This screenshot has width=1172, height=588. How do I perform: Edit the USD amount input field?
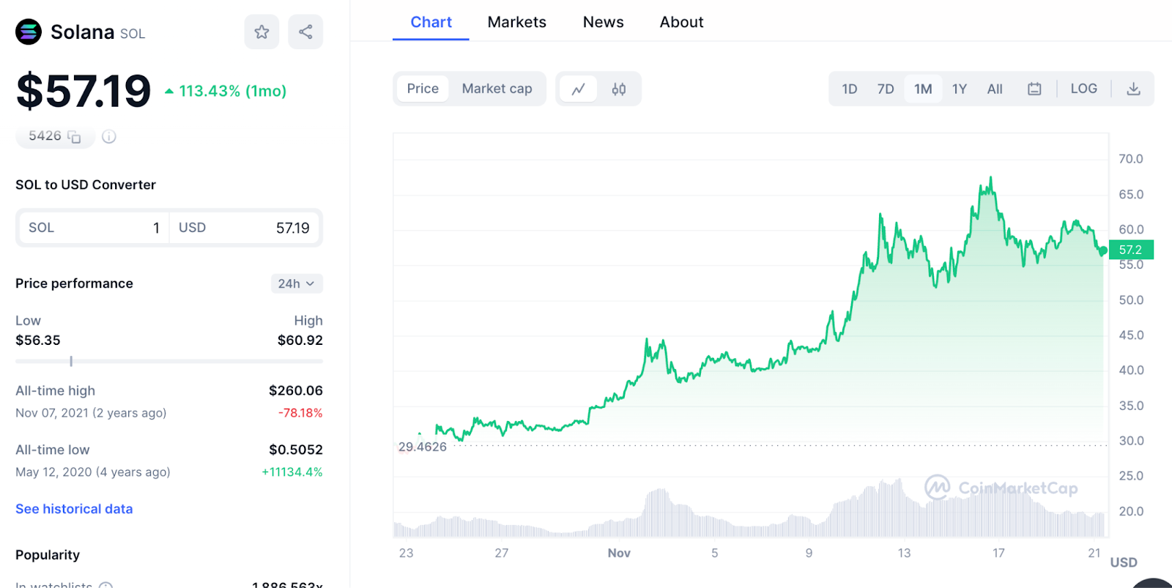pyautogui.click(x=245, y=228)
